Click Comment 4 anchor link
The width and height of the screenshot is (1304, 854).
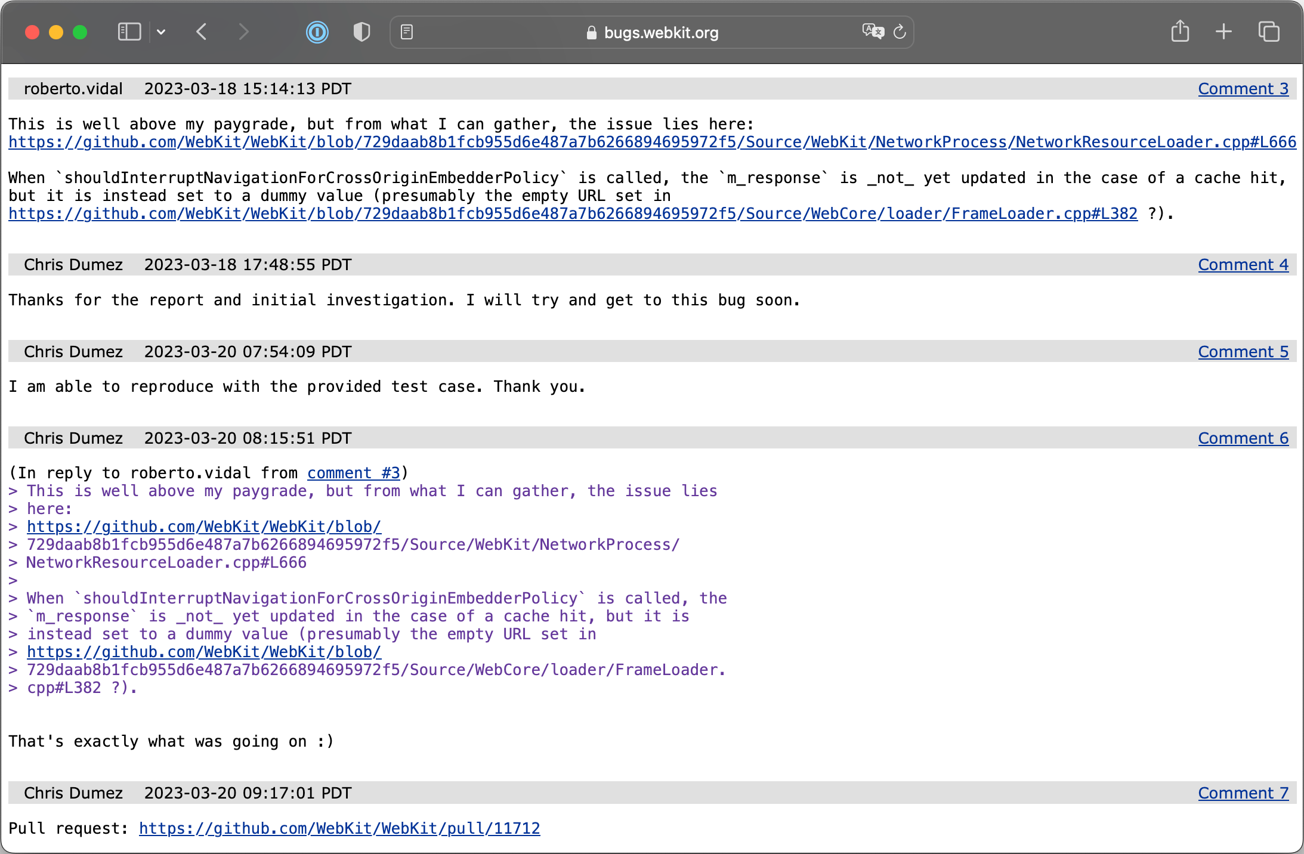(1243, 264)
